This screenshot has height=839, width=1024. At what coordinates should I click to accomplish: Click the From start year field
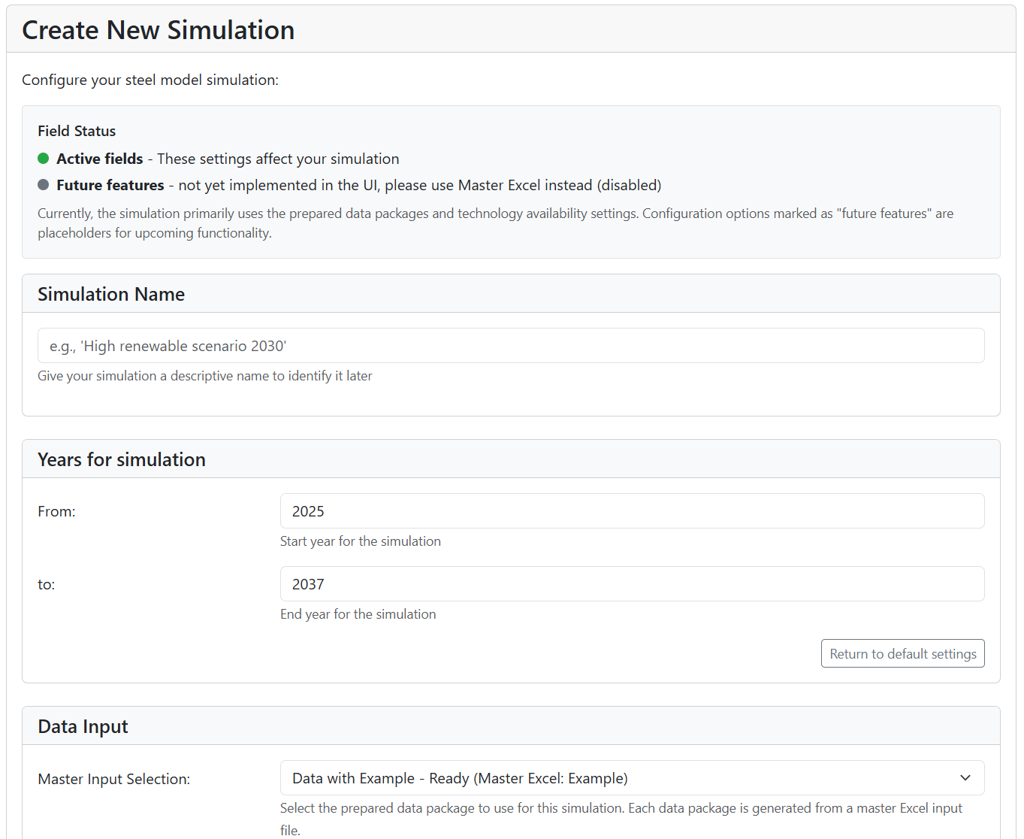(x=631, y=511)
